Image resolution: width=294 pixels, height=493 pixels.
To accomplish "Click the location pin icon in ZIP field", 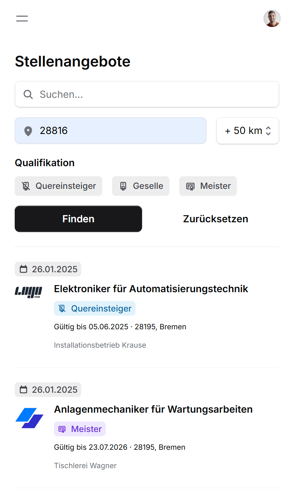I will point(28,131).
